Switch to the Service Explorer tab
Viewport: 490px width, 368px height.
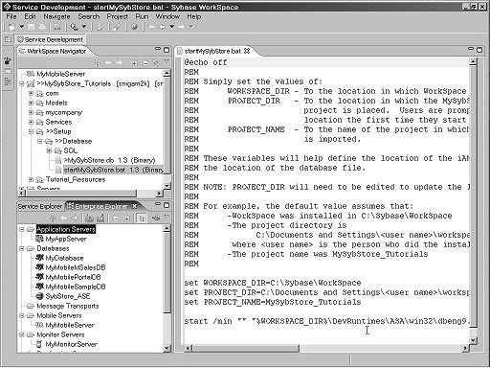[x=40, y=206]
